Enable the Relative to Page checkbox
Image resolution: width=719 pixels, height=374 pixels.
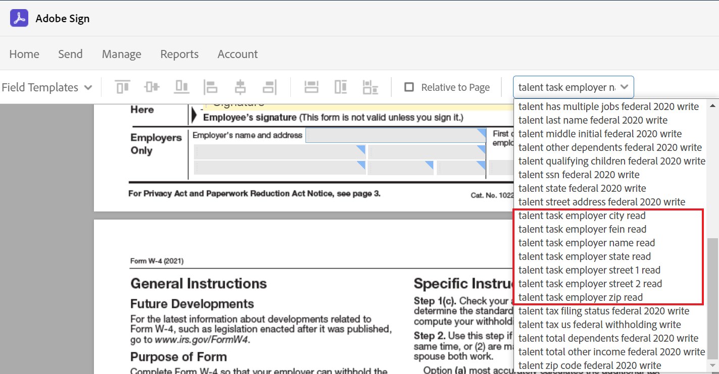click(x=409, y=87)
